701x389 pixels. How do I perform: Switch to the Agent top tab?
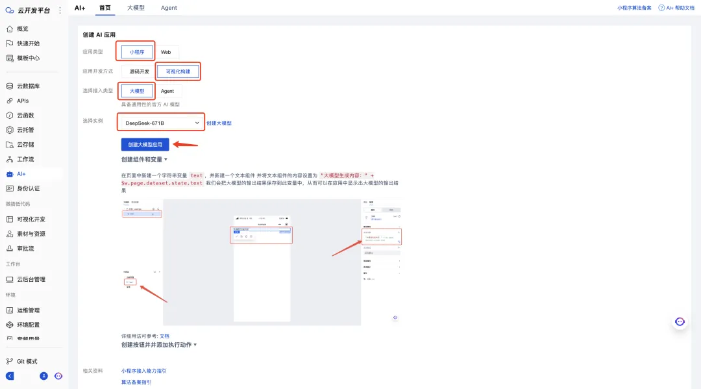[x=169, y=8]
